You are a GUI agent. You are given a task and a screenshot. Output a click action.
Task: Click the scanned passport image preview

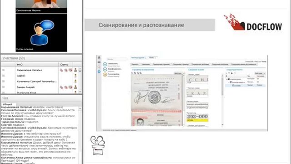tap(156, 100)
